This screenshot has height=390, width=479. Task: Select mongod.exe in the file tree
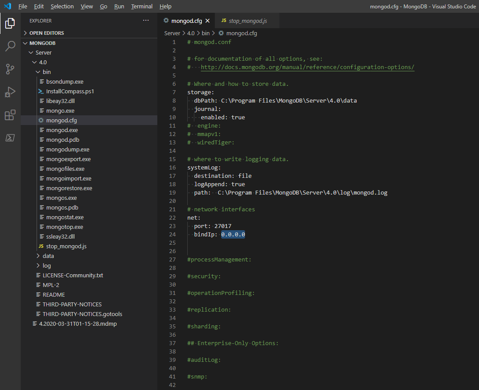(x=89, y=130)
